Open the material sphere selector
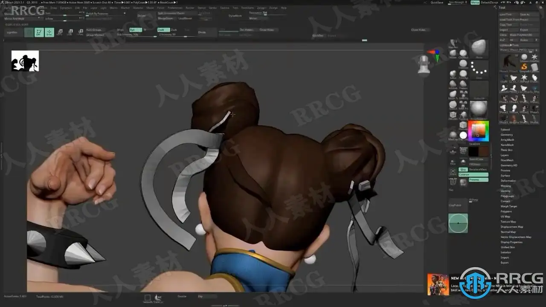 point(479,110)
